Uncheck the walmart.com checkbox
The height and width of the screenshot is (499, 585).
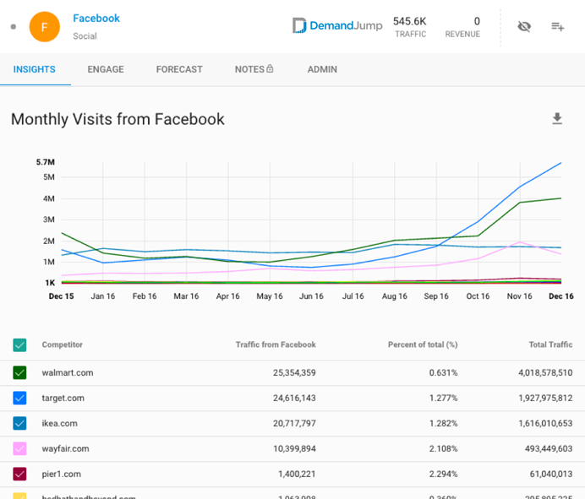19,372
